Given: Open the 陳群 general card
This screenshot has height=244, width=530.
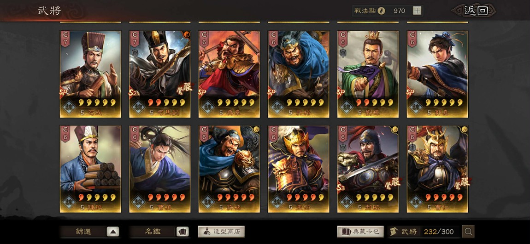Looking at the screenshot, I should tap(90, 169).
